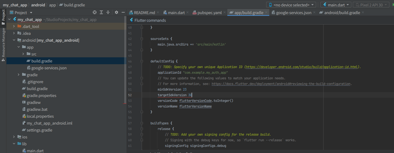Close the android/build.gradle tab
Viewport: 394px width, 153px height.
[363, 12]
